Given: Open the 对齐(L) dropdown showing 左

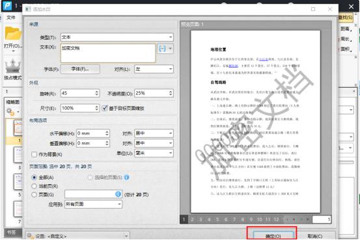Looking at the screenshot, I should [154, 69].
